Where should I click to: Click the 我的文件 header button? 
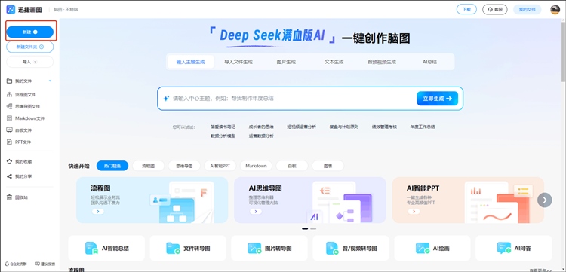point(528,9)
